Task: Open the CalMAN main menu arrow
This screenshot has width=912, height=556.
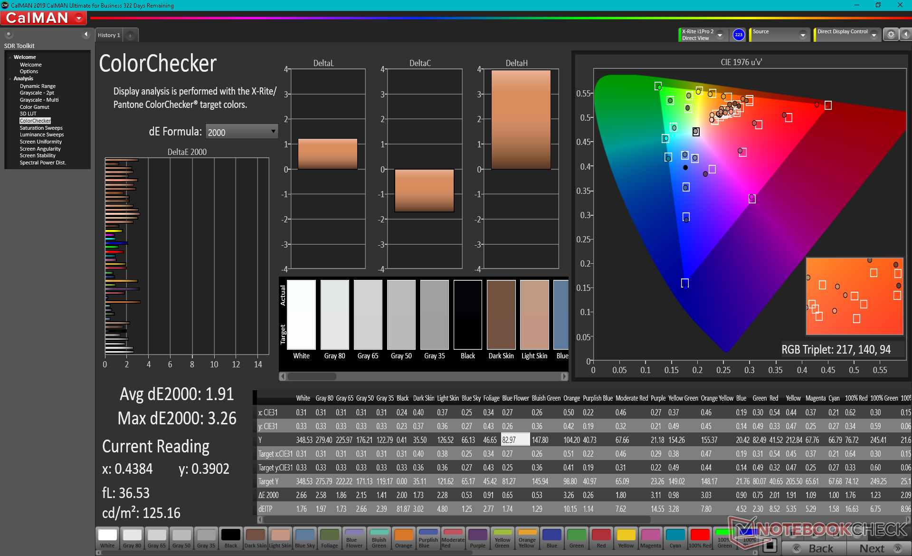Action: (79, 18)
